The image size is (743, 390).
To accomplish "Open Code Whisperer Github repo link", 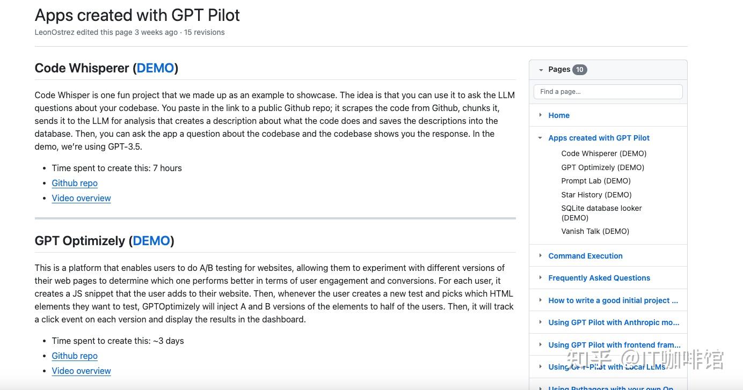I will click(x=75, y=183).
